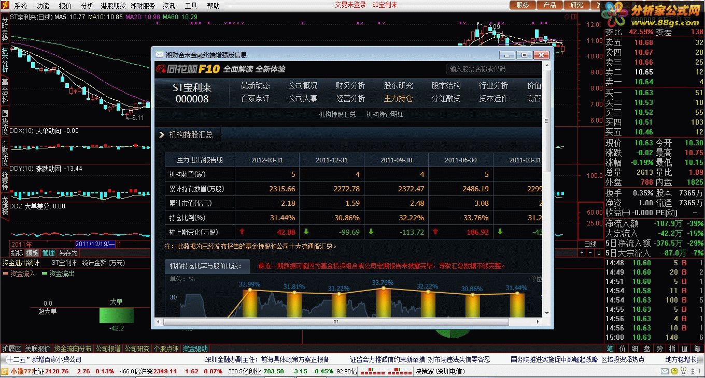This screenshot has width=705, height=378.
Task: Select the 东财深度 side tab
Action: pos(5,154)
